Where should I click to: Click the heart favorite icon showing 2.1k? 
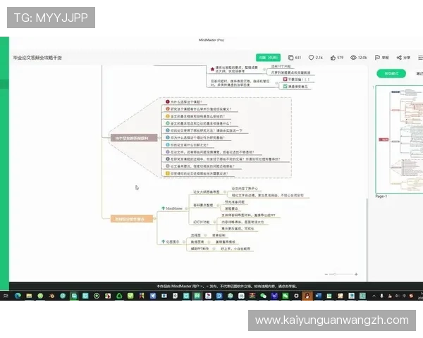[311, 57]
